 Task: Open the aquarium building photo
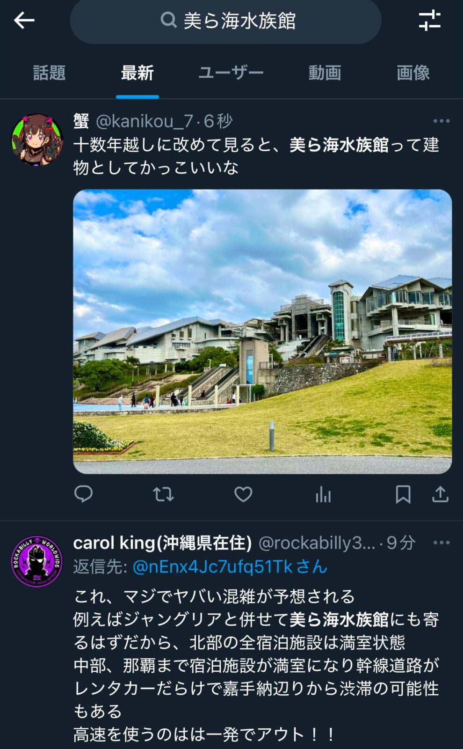point(262,331)
